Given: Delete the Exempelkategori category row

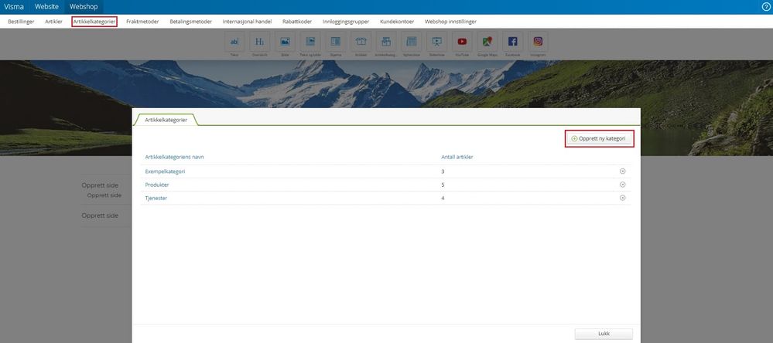Looking at the screenshot, I should coord(622,171).
